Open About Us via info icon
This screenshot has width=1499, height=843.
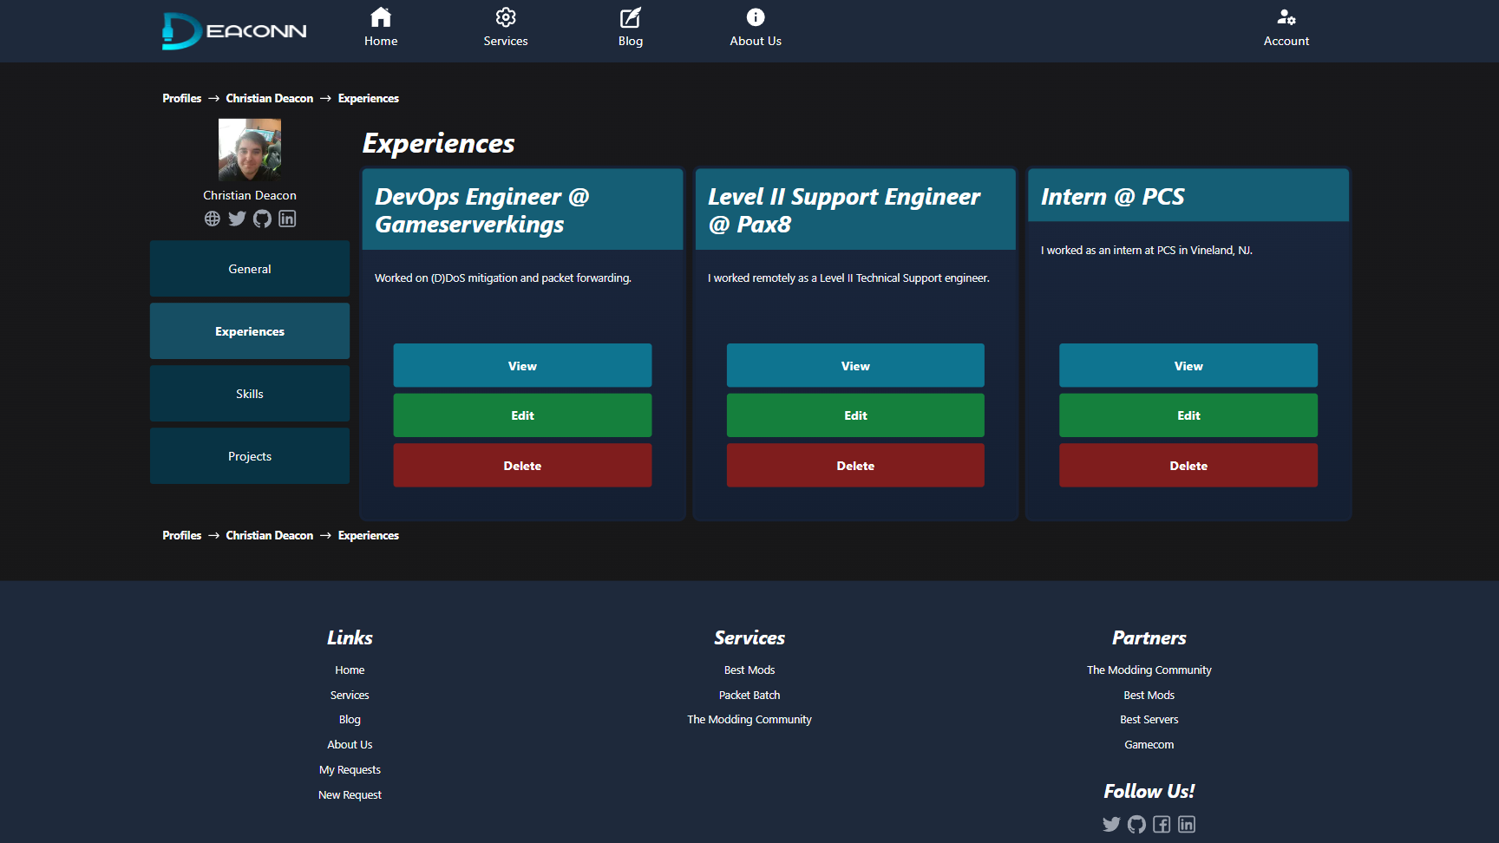[x=756, y=17]
